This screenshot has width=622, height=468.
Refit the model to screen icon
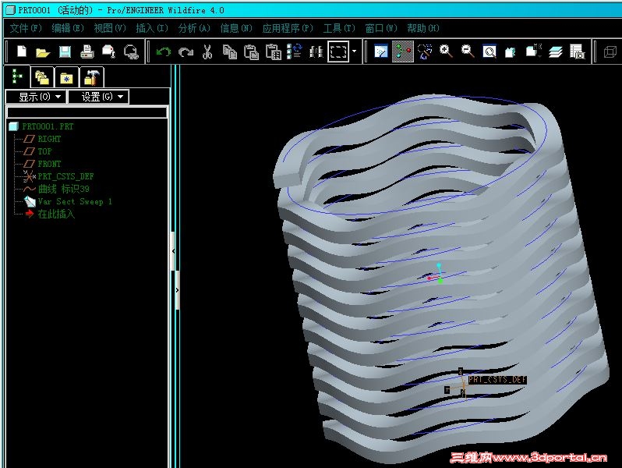pos(489,52)
